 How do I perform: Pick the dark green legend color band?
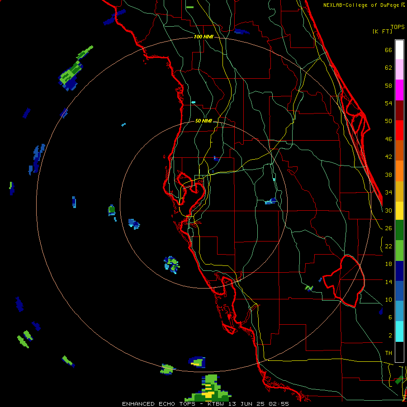399,230
